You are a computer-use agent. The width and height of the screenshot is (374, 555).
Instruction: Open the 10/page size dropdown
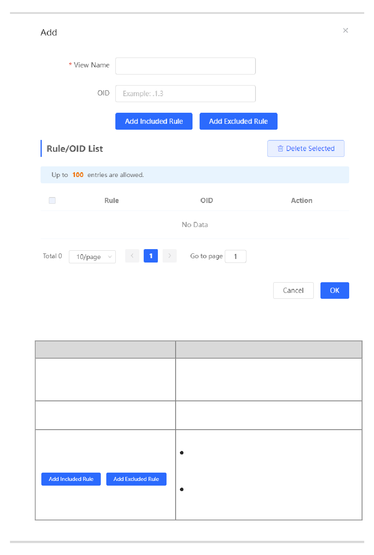[92, 257]
